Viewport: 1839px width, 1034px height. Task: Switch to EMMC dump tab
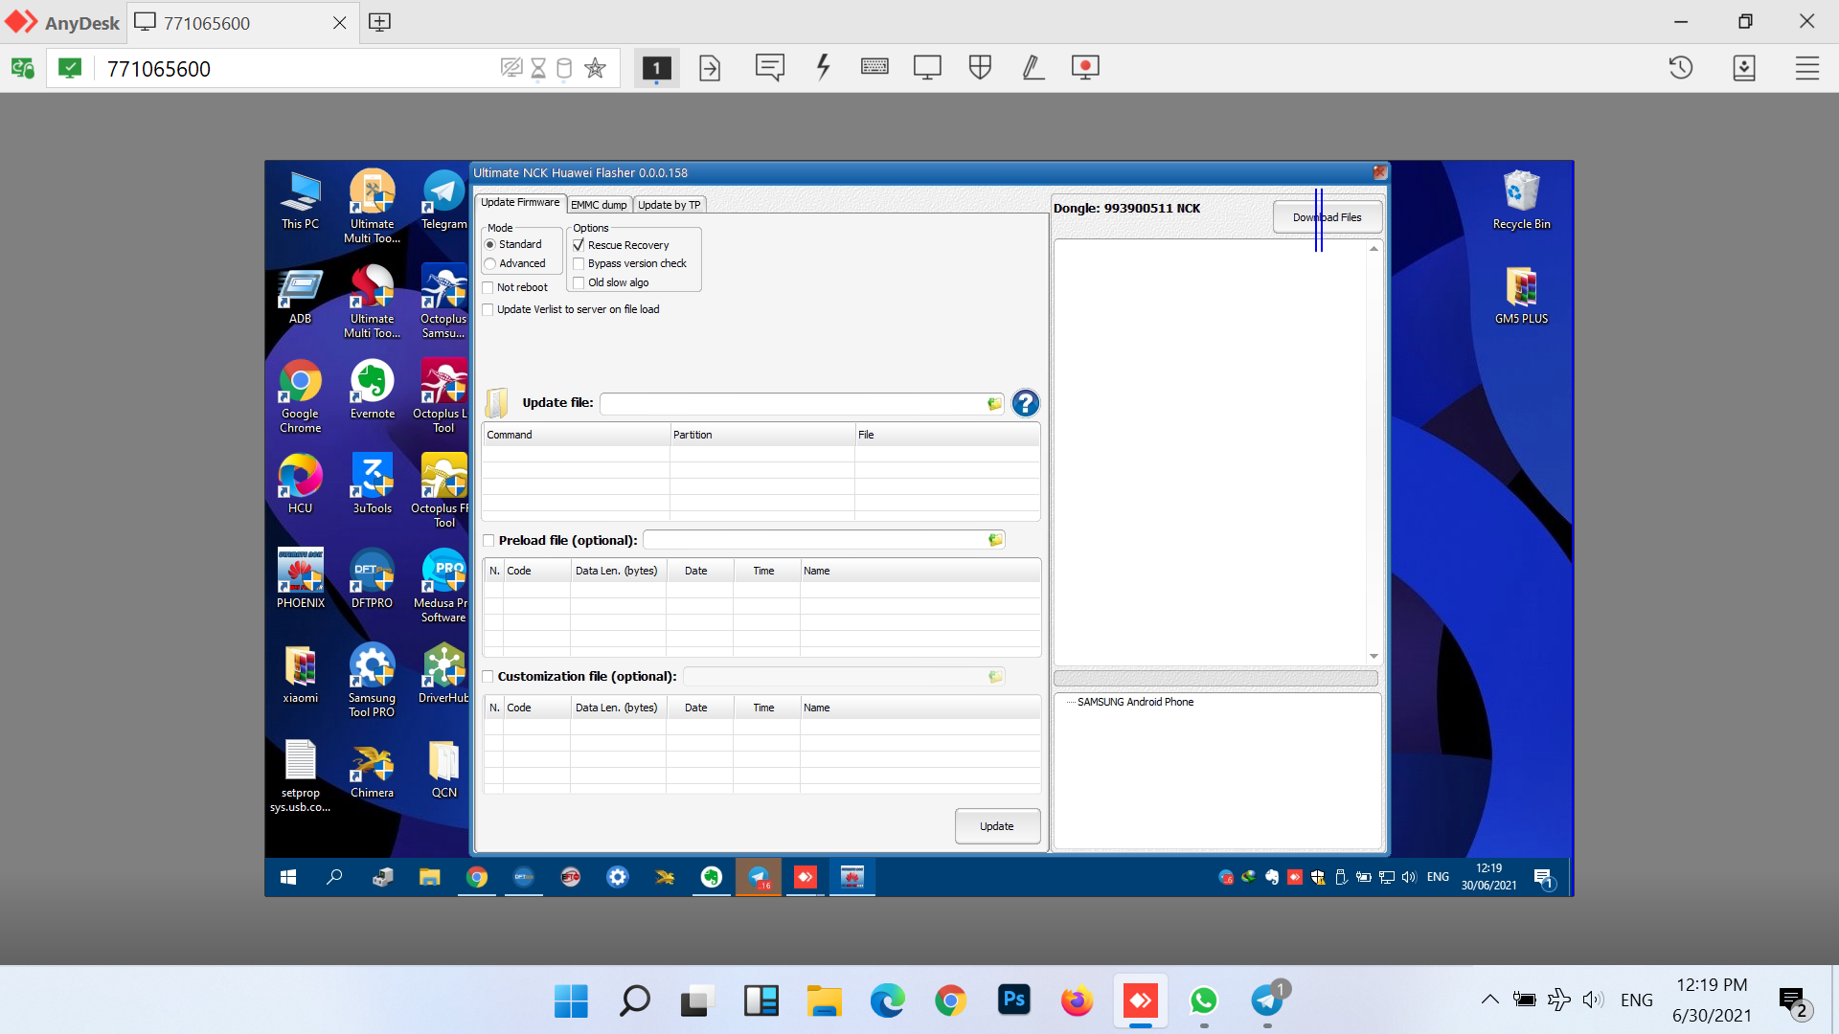tap(599, 205)
